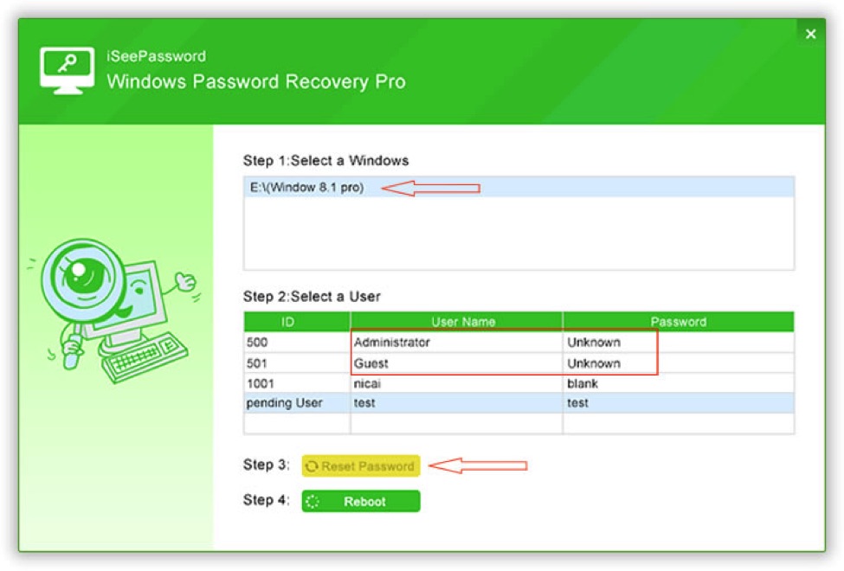Click the spinner icon on Reboot button

coord(312,502)
